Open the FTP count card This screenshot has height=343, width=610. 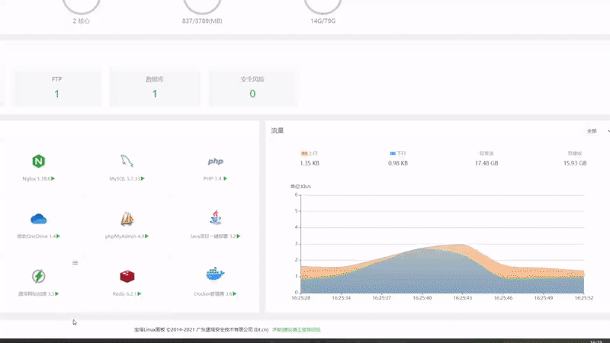tap(56, 87)
